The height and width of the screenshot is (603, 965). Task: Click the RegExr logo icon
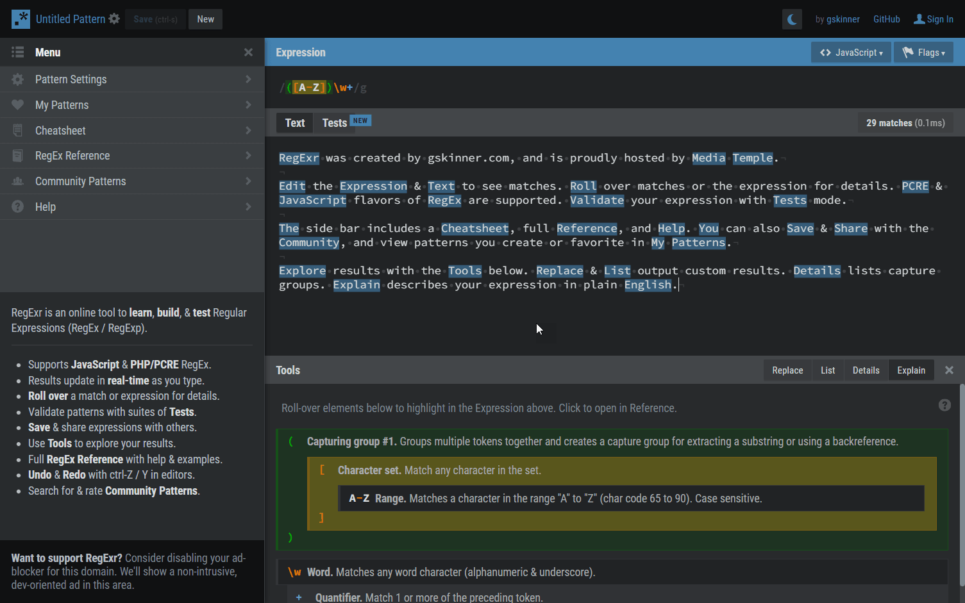click(21, 19)
